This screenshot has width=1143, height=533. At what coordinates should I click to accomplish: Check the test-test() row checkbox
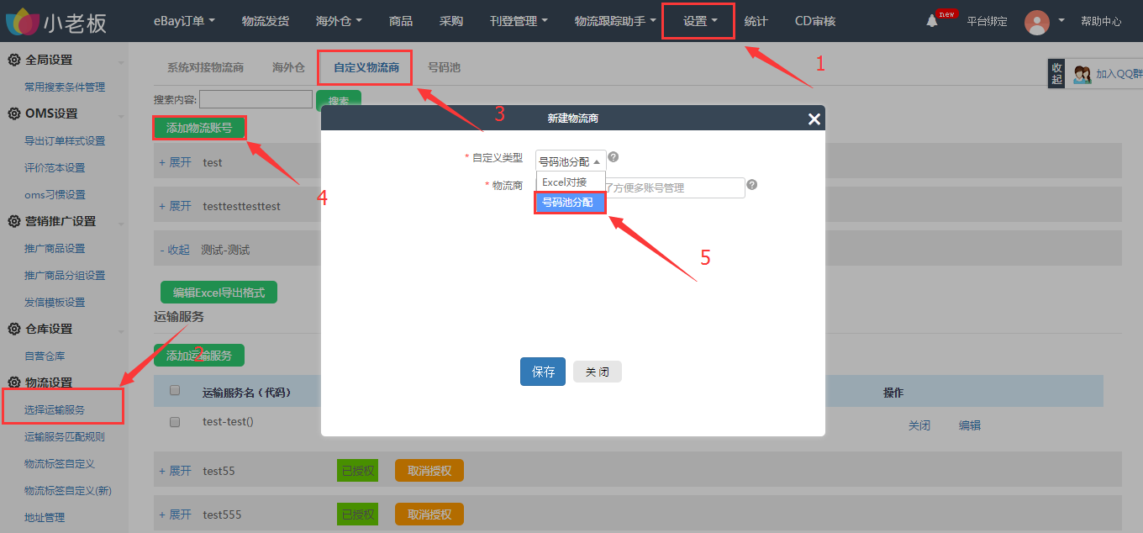(175, 422)
